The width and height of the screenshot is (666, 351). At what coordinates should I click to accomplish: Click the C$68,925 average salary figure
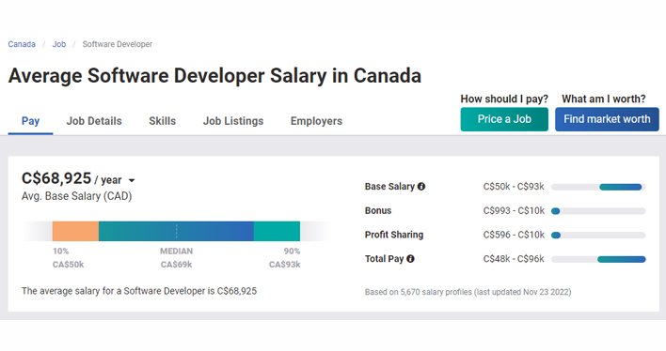(x=56, y=178)
